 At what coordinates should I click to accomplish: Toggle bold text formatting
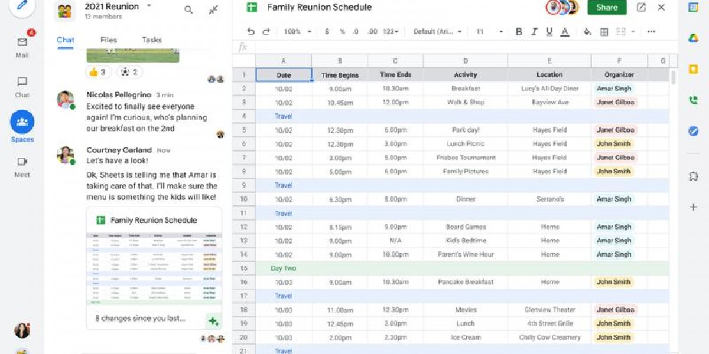point(519,32)
